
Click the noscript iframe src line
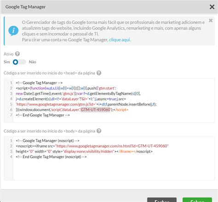(x=92, y=146)
